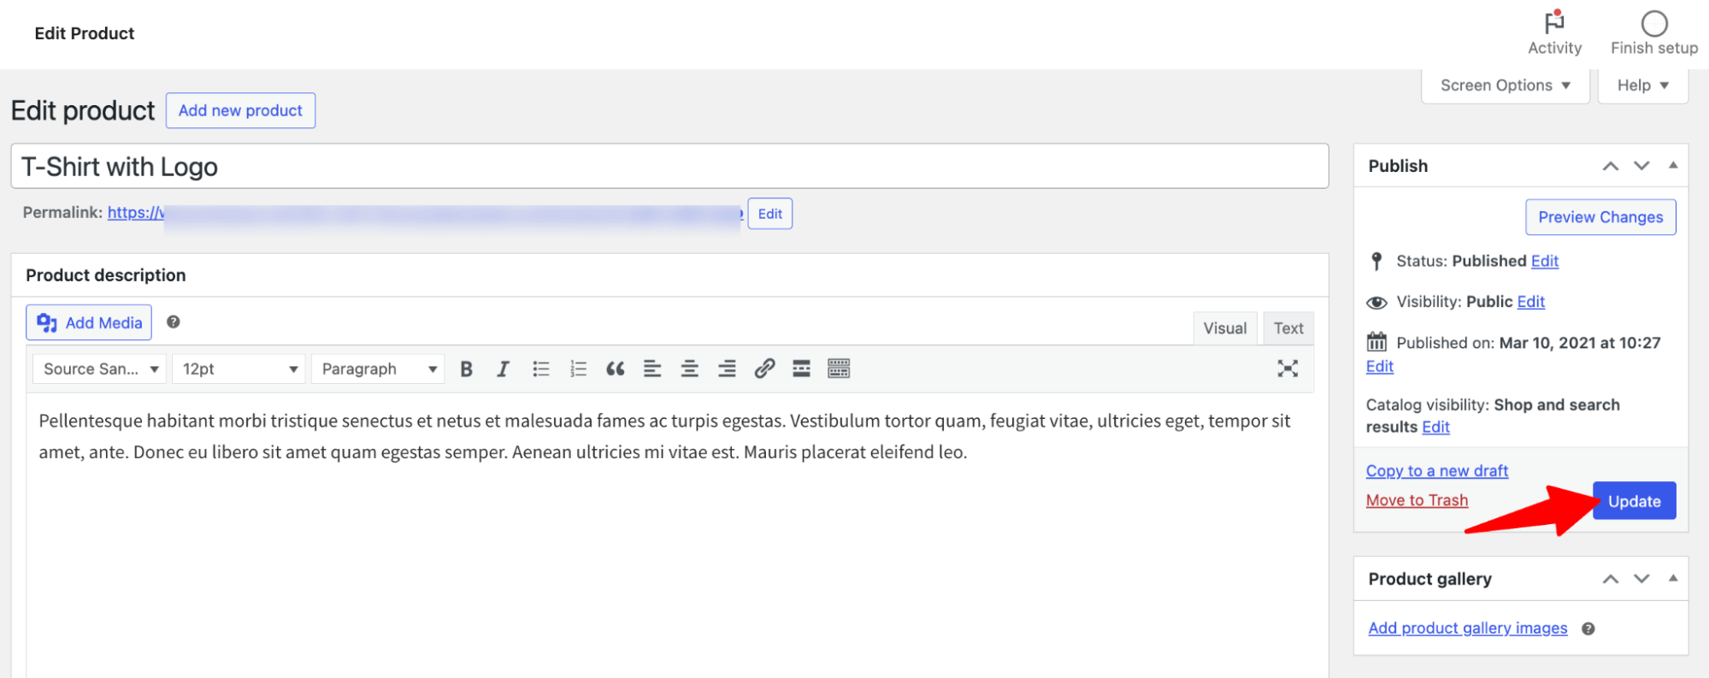Image resolution: width=1709 pixels, height=678 pixels.
Task: Insert a bulleted list
Action: pos(540,368)
